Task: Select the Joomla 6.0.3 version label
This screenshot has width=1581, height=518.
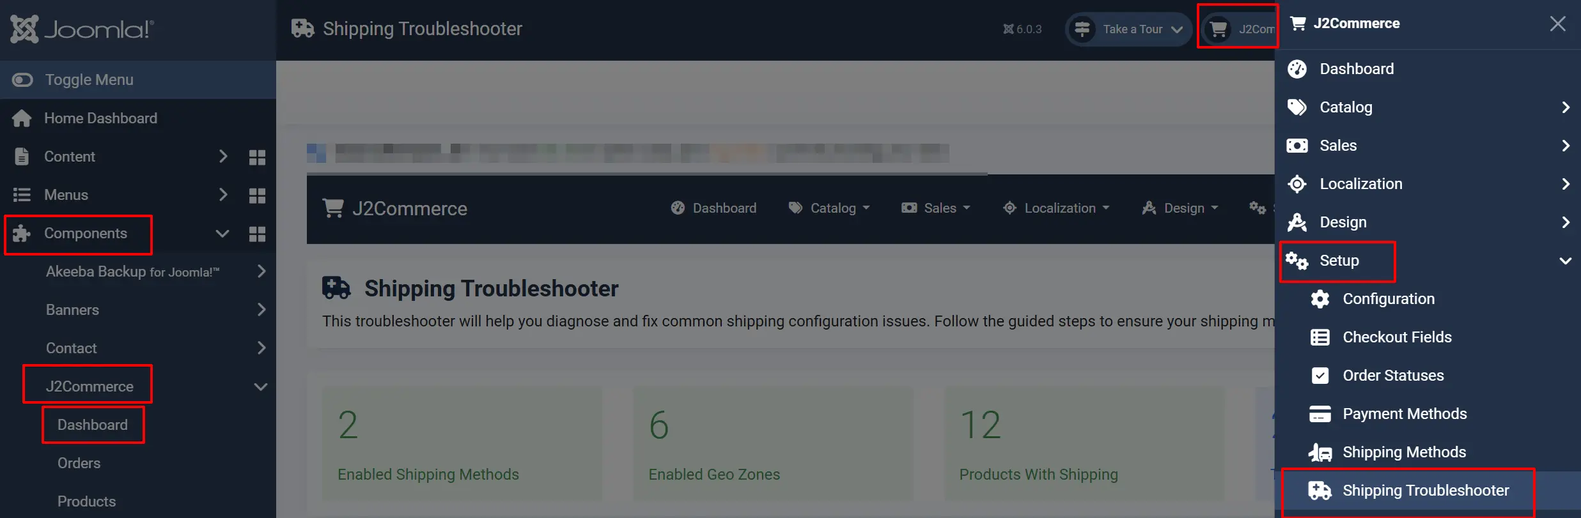Action: [1022, 29]
